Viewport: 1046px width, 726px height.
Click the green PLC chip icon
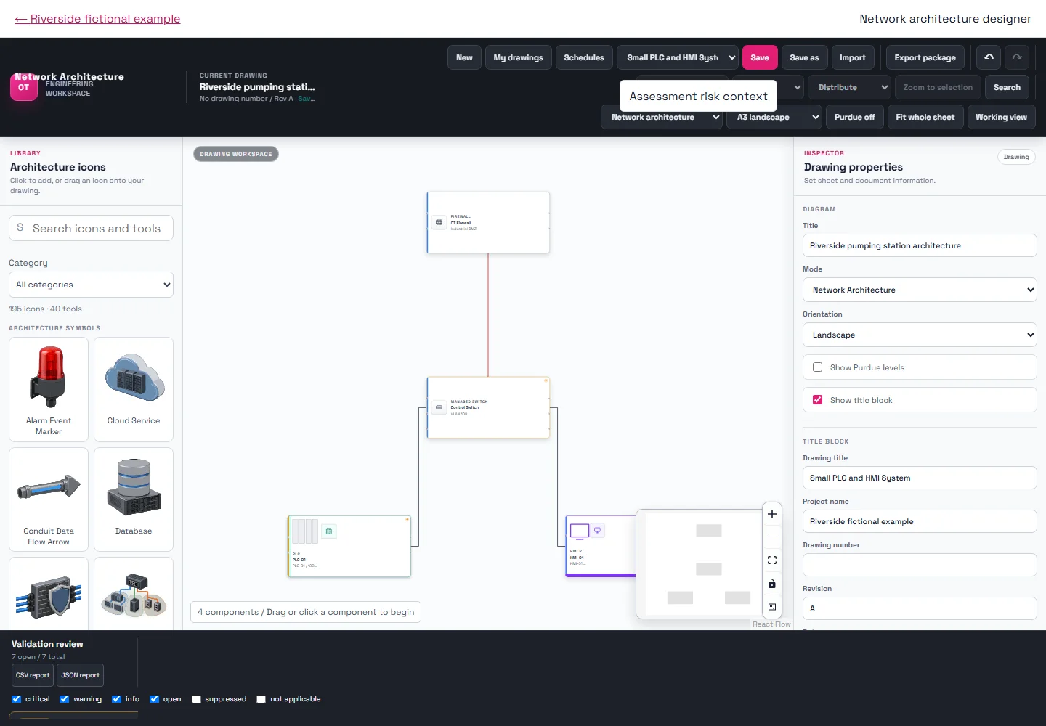pos(329,531)
